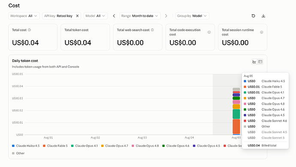
Task: Toggle Claude Fable 5 in chart legend
Action: coord(55,146)
